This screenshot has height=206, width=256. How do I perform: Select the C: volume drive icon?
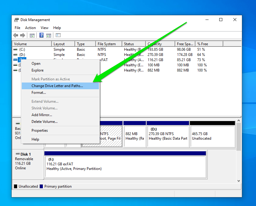point(16,50)
